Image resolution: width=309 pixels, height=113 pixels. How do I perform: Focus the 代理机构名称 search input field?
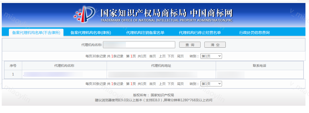[139, 45]
